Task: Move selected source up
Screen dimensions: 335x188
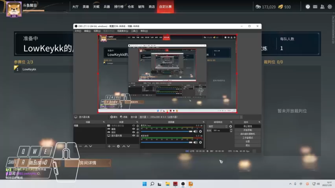Action: (x=124, y=146)
